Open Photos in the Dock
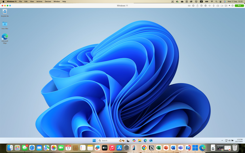245x153 pixels. pos(54,148)
